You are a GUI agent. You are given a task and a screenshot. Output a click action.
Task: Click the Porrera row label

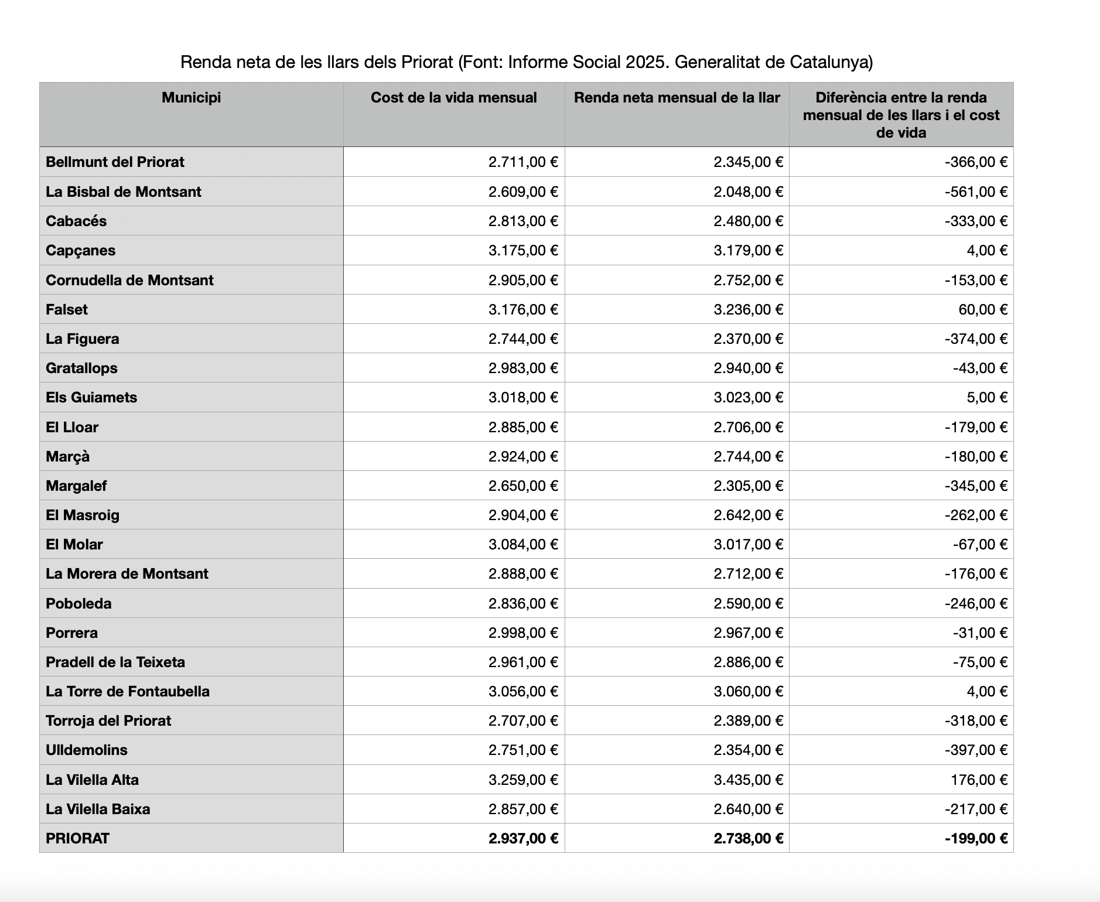click(72, 633)
